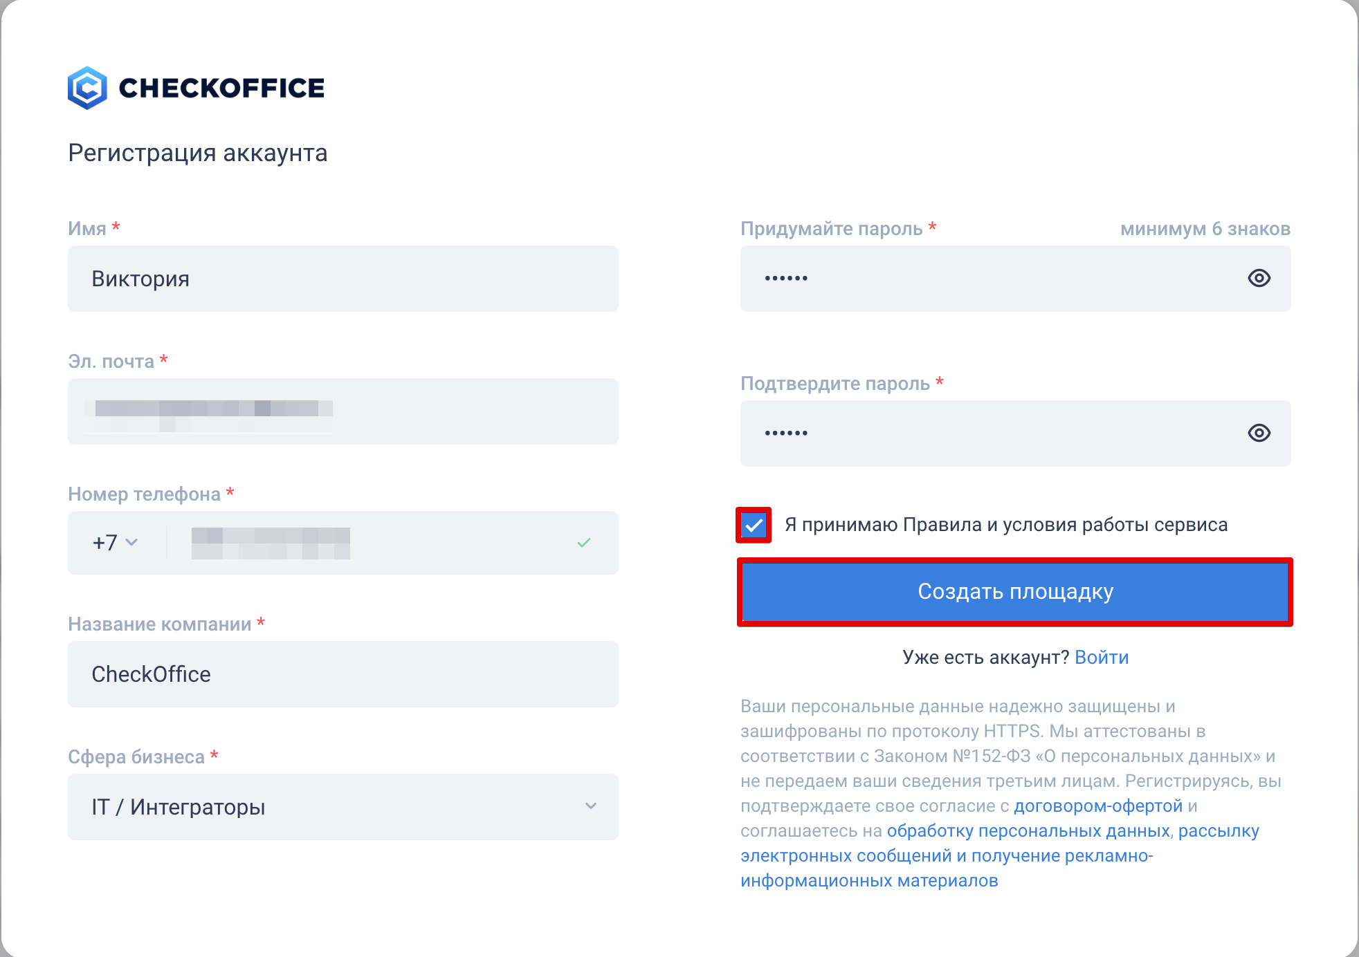Click the green phone validation checkmark icon
The image size is (1359, 957).
[x=584, y=543]
